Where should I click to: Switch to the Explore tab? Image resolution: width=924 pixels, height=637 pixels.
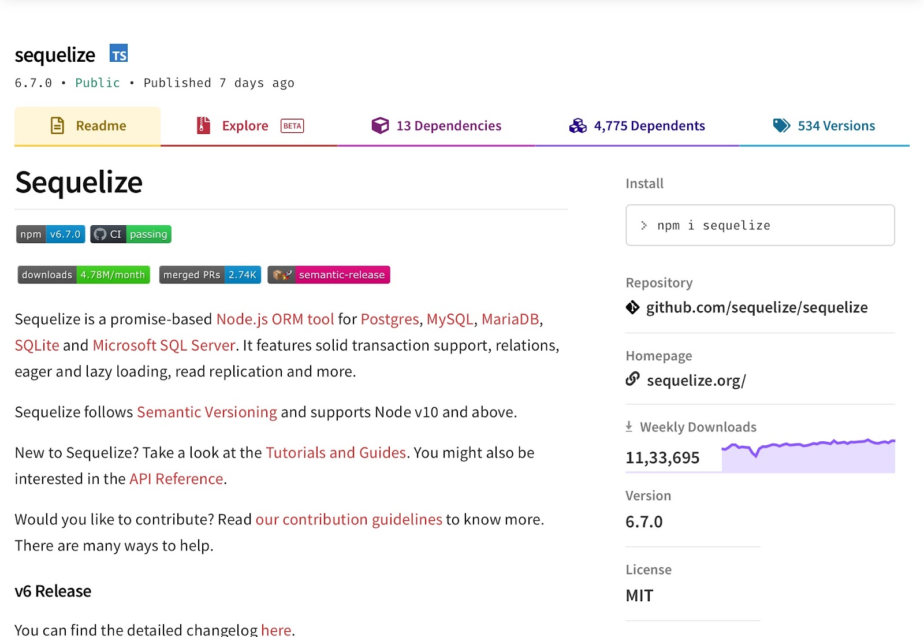point(249,126)
